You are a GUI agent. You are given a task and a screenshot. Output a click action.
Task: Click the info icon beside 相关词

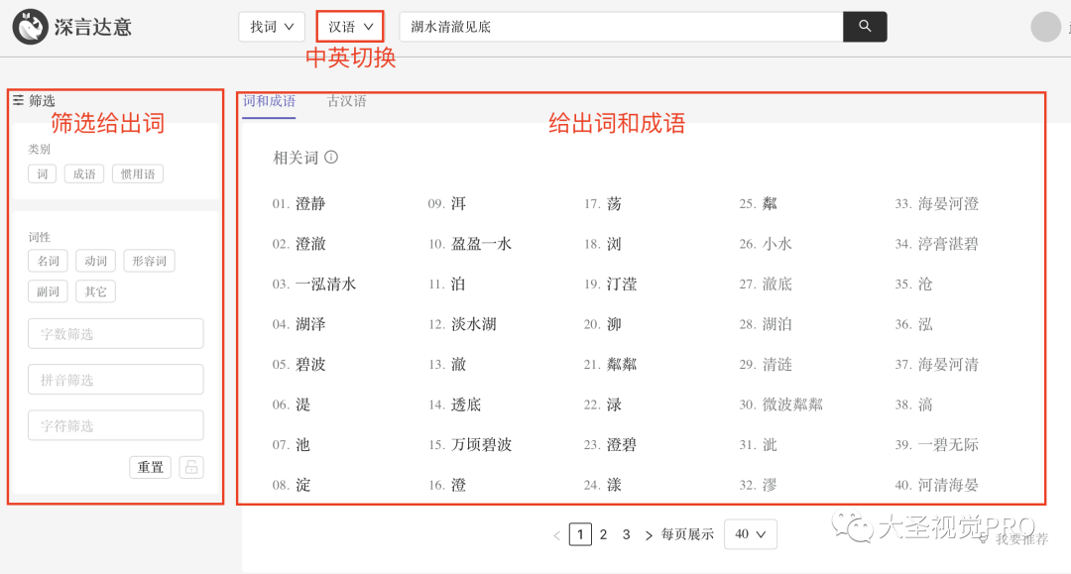(331, 158)
